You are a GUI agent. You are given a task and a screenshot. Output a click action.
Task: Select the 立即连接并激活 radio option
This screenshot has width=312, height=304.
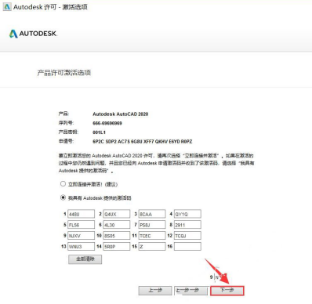(63, 184)
